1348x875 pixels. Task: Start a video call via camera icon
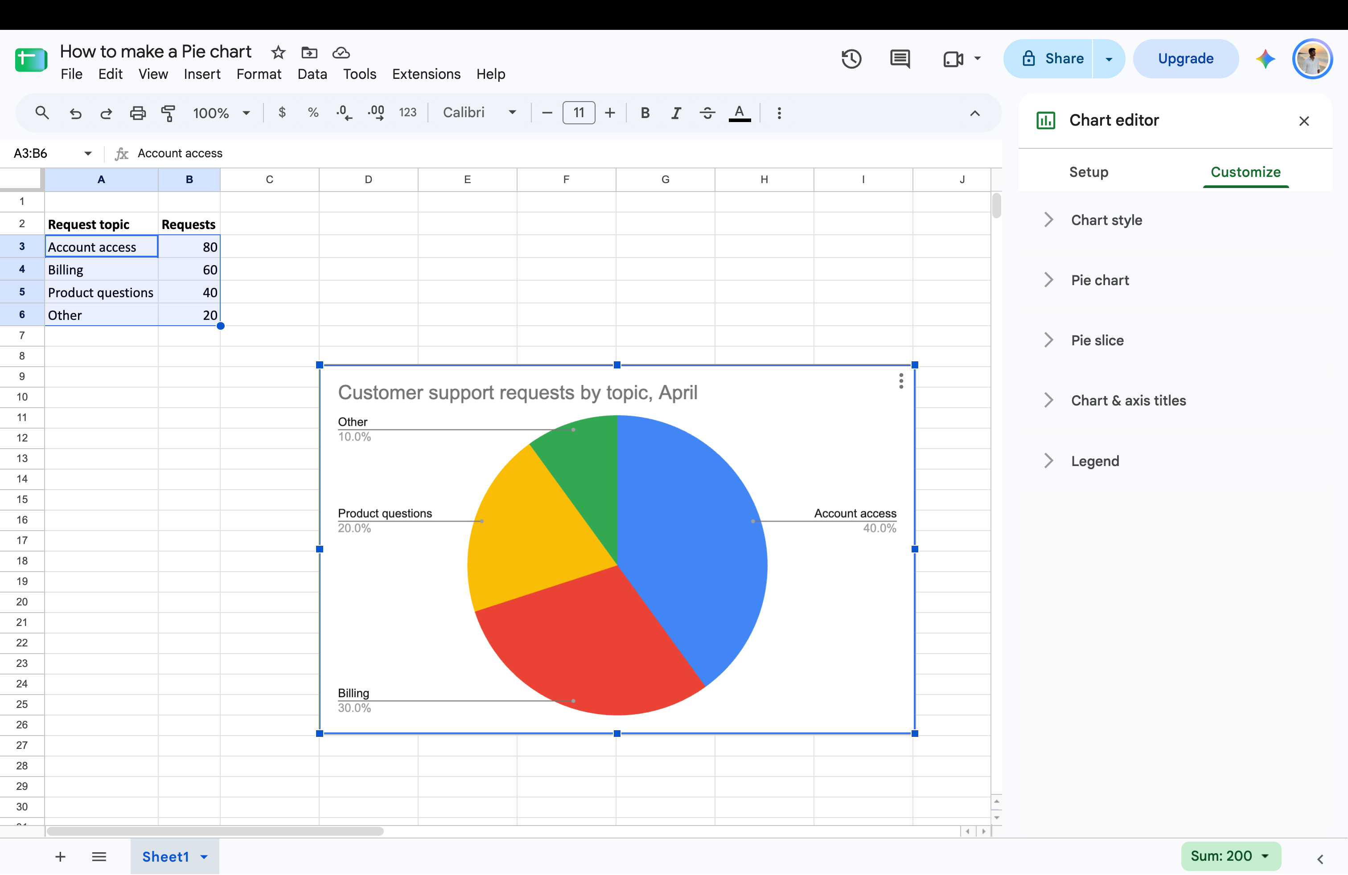pos(953,59)
